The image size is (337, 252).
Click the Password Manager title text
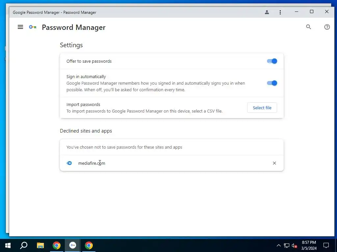point(73,27)
